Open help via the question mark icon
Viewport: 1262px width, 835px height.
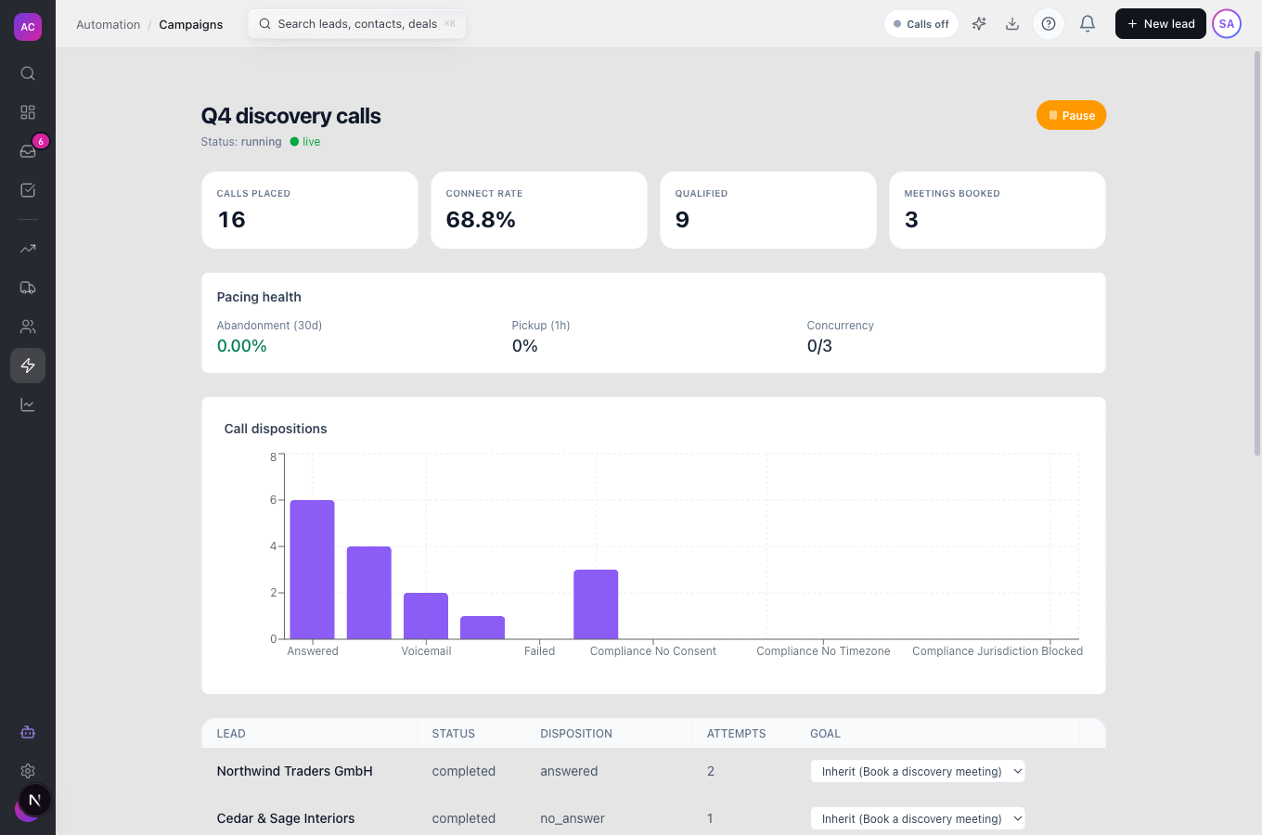pos(1049,24)
